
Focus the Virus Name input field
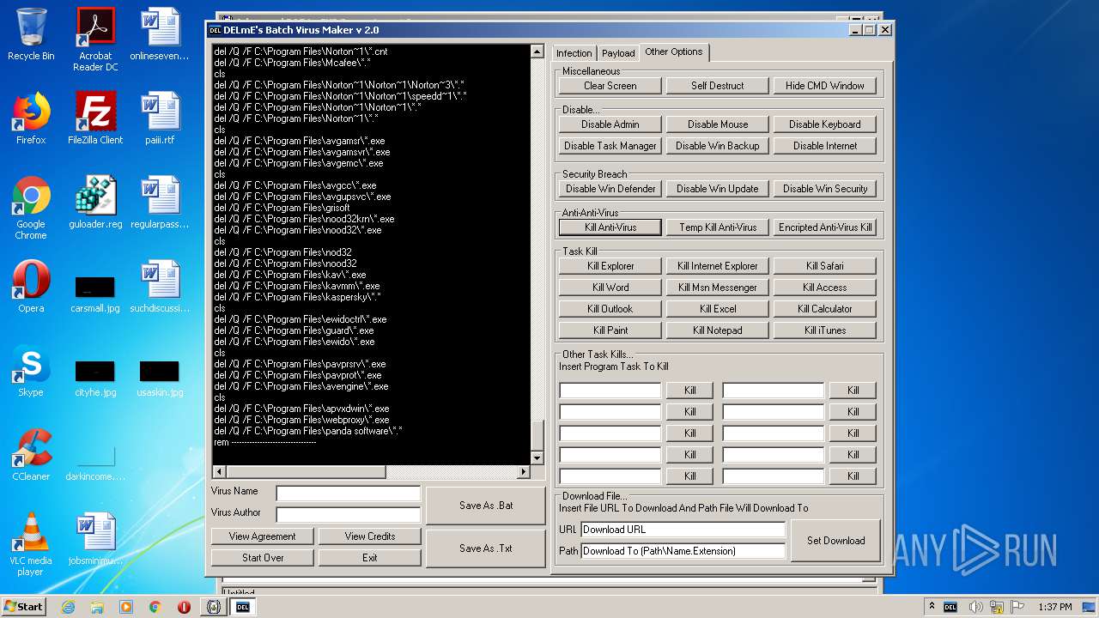pyautogui.click(x=349, y=494)
